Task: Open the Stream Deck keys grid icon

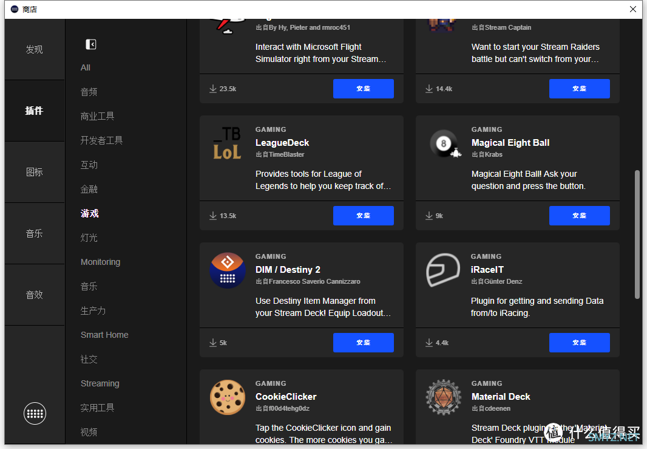Action: click(x=35, y=413)
